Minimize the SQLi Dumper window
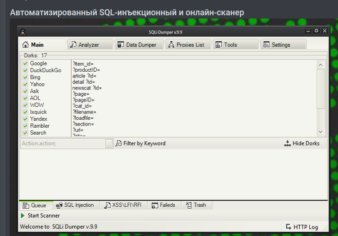The height and width of the screenshot is (236, 338). click(x=308, y=31)
